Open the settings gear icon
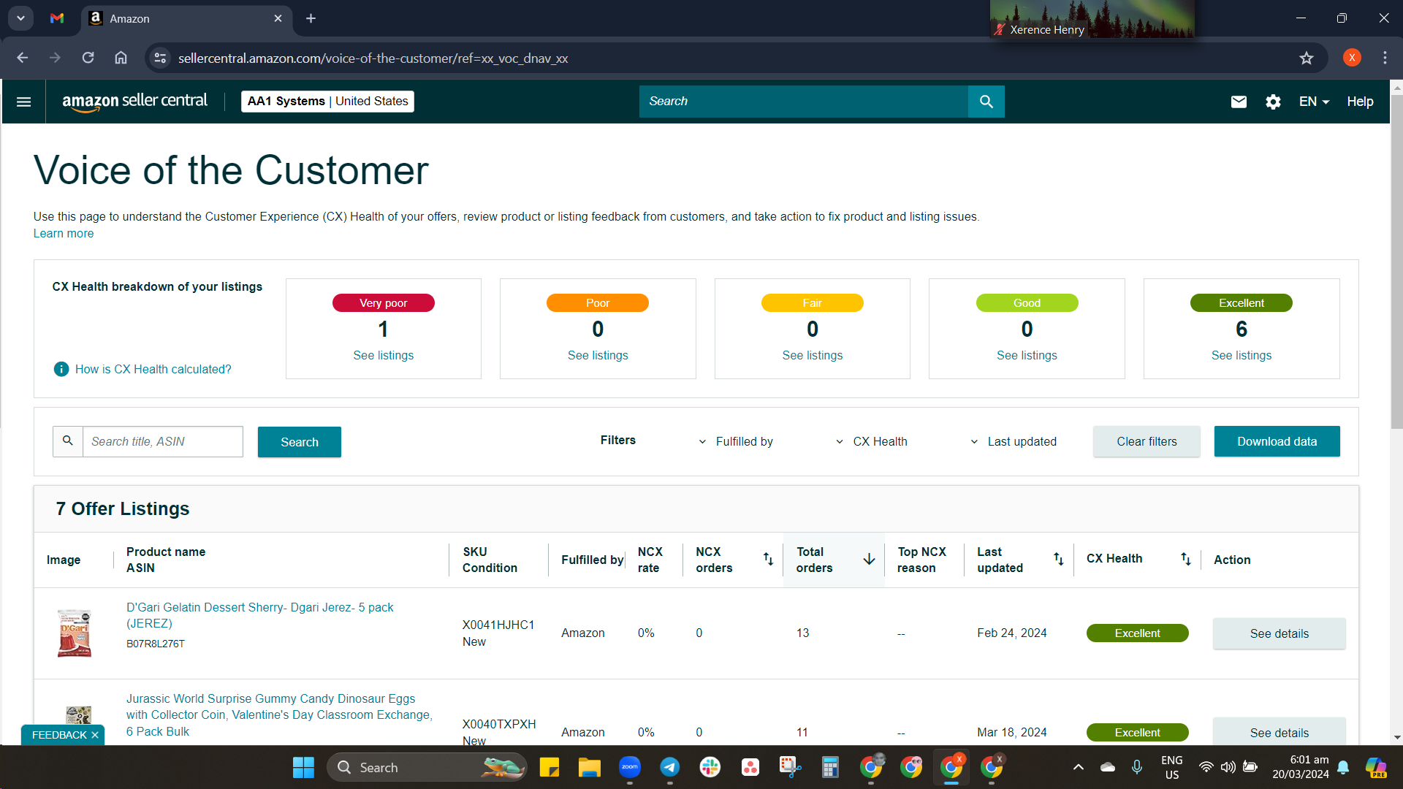 1273,102
